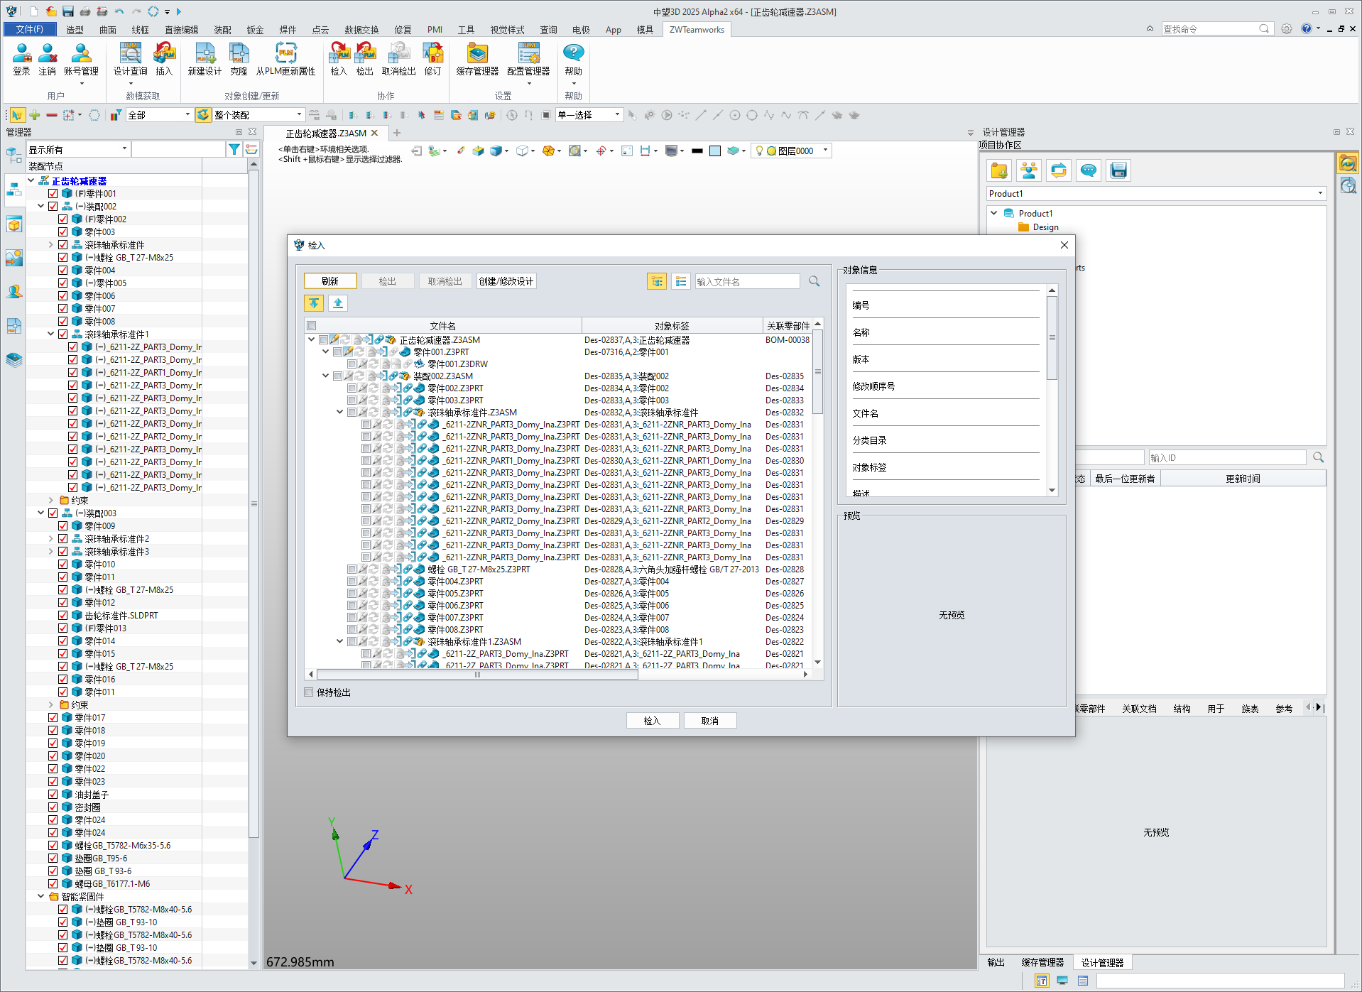
Task: Open the 数据交换 ribbon tab
Action: click(361, 30)
